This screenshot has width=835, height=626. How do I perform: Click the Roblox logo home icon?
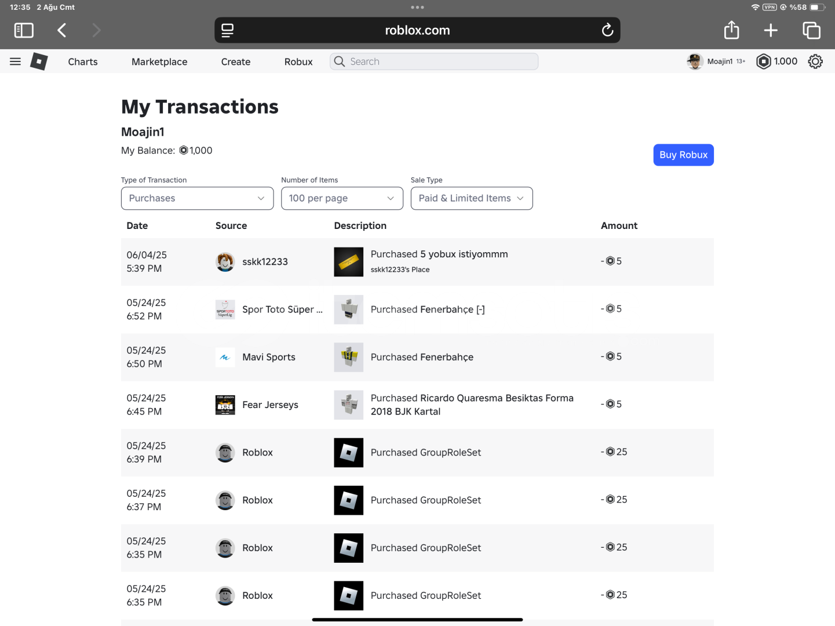coord(39,61)
